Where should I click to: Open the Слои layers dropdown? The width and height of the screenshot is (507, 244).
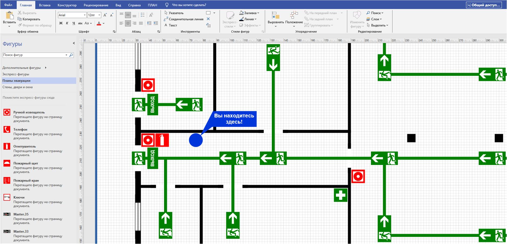pos(374,19)
